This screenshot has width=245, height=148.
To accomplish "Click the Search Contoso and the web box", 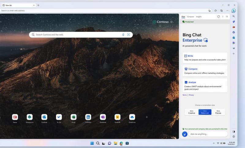I will pos(81,35).
